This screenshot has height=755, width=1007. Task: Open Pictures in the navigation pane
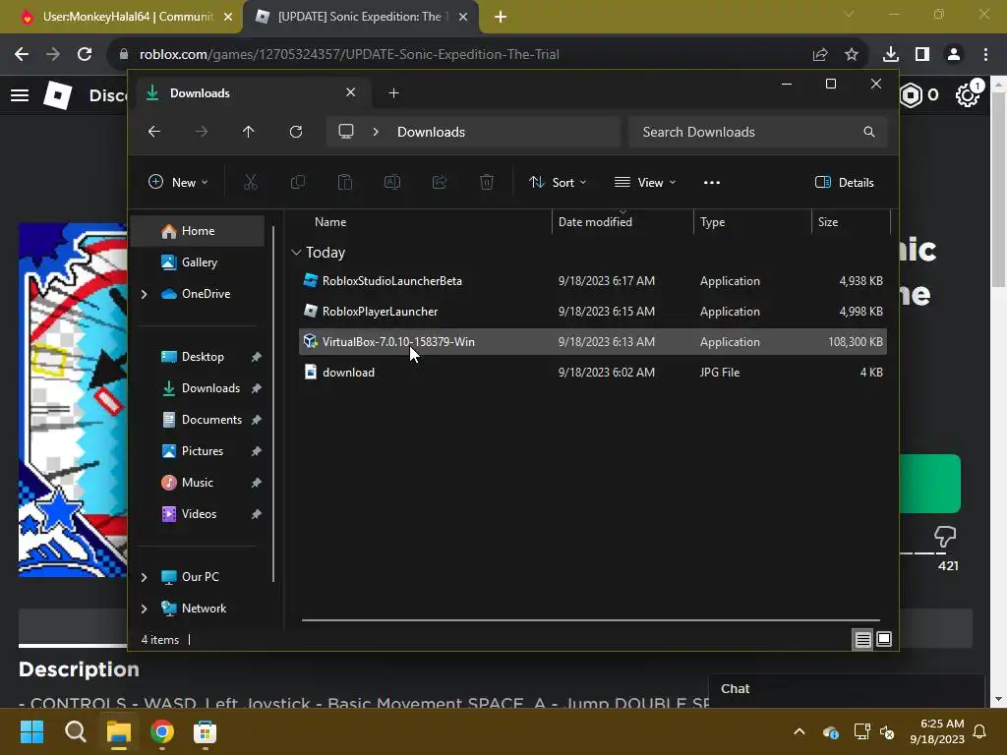[x=203, y=451]
